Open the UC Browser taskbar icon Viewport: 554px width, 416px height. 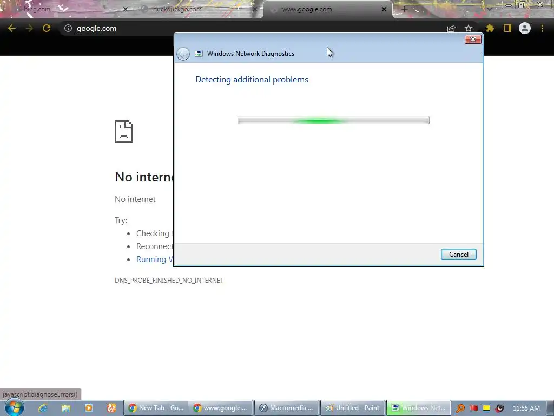(111, 408)
